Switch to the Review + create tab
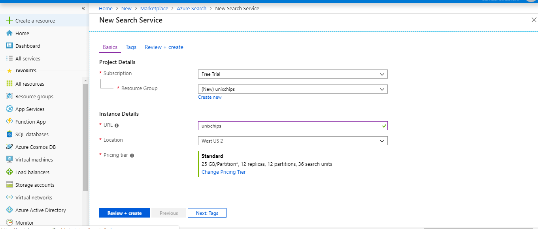538x229 pixels. point(164,47)
